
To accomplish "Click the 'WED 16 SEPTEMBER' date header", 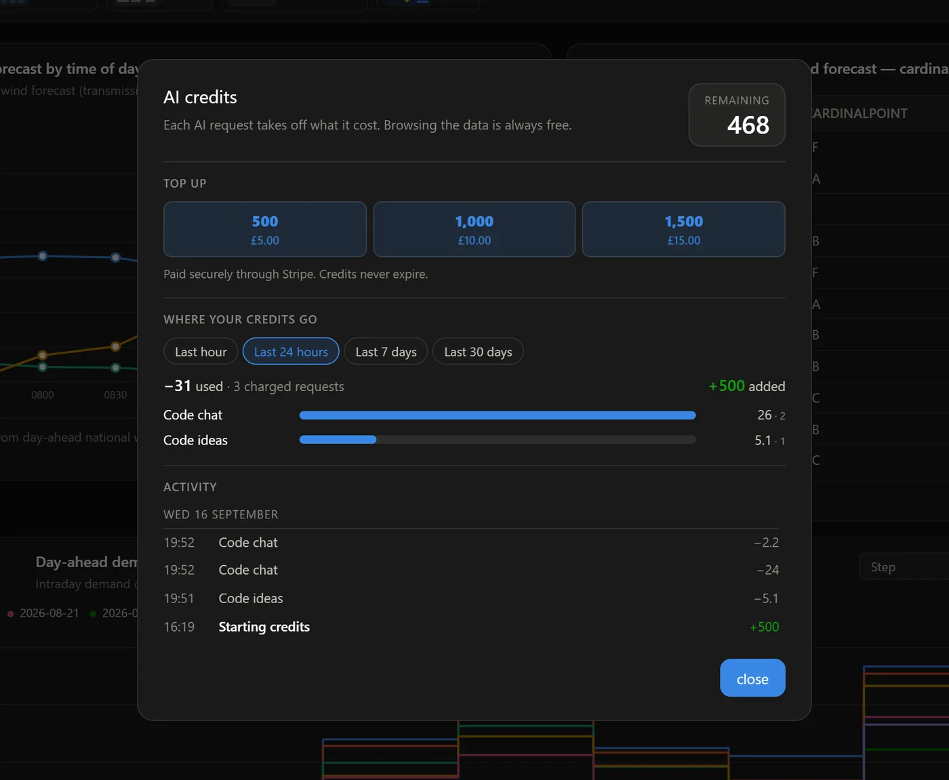I will (221, 514).
